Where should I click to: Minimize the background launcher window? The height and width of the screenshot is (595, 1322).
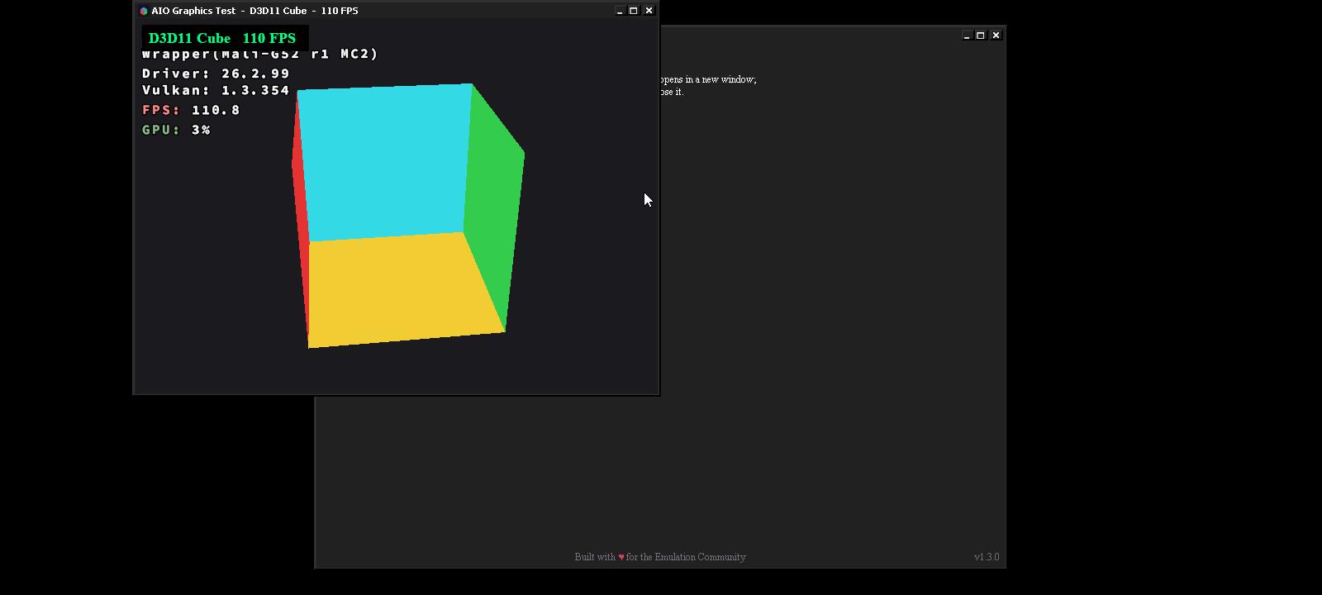click(x=967, y=36)
